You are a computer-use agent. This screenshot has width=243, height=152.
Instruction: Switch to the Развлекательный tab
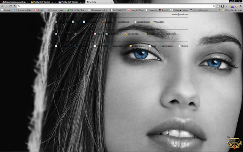click(x=15, y=2)
